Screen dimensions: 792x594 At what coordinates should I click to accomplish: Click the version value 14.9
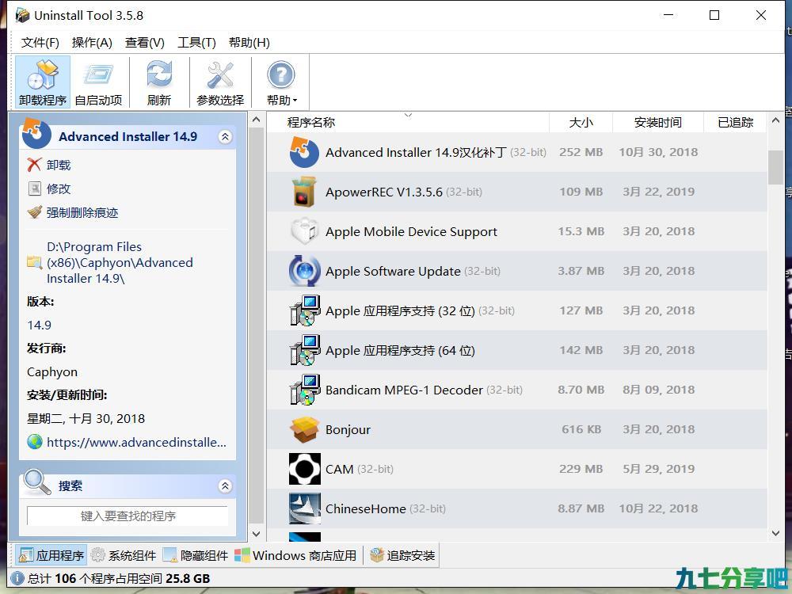coord(40,325)
